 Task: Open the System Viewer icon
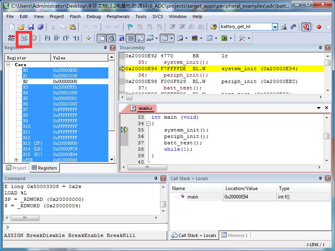point(224,38)
